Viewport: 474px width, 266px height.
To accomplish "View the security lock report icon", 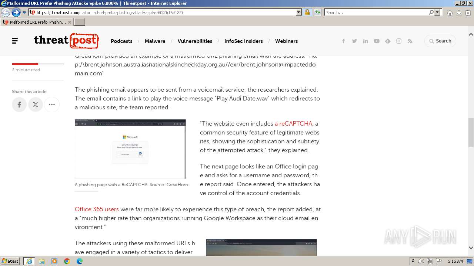I will click(x=307, y=12).
